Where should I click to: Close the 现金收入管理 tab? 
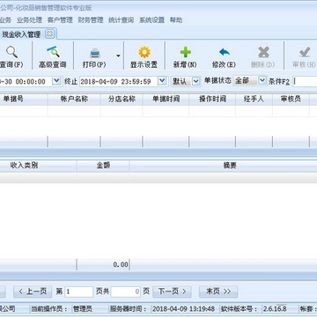[x=49, y=34]
